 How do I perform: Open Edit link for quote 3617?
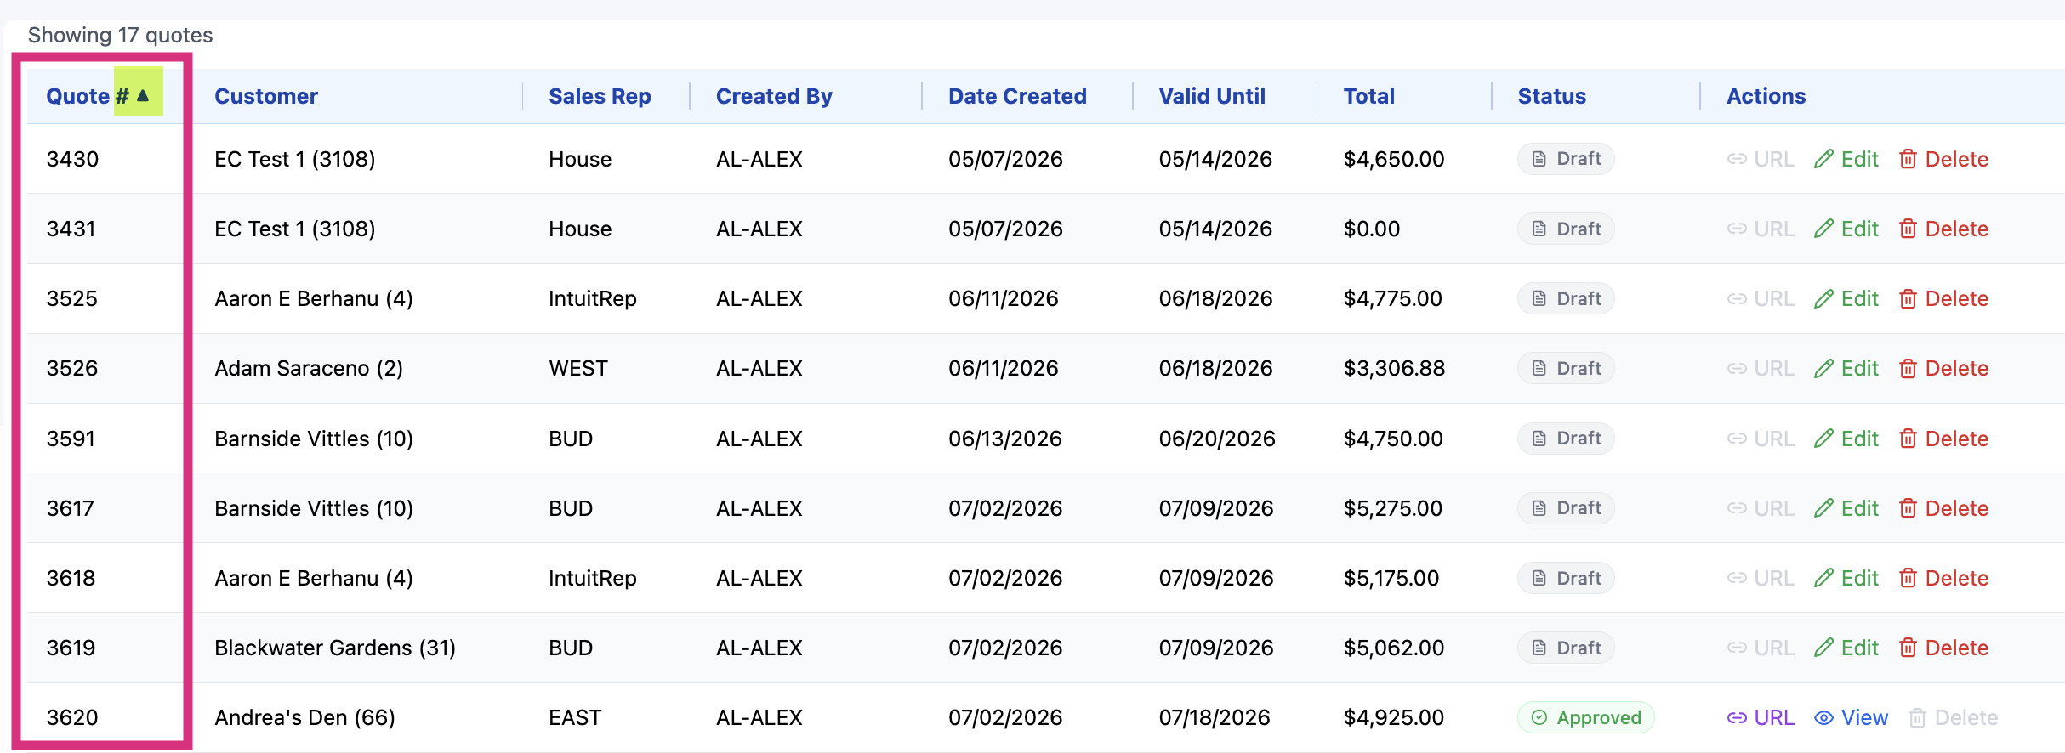tap(1846, 508)
